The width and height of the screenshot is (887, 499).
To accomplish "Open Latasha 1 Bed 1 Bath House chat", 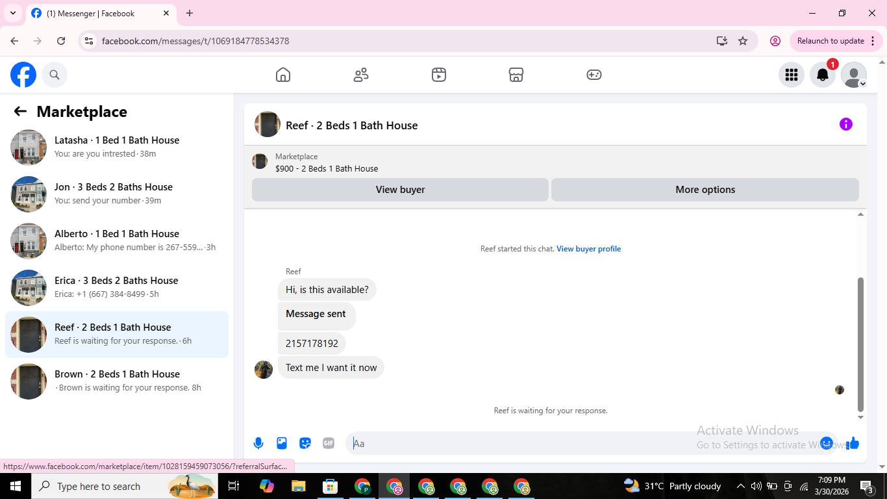I will 117,147.
